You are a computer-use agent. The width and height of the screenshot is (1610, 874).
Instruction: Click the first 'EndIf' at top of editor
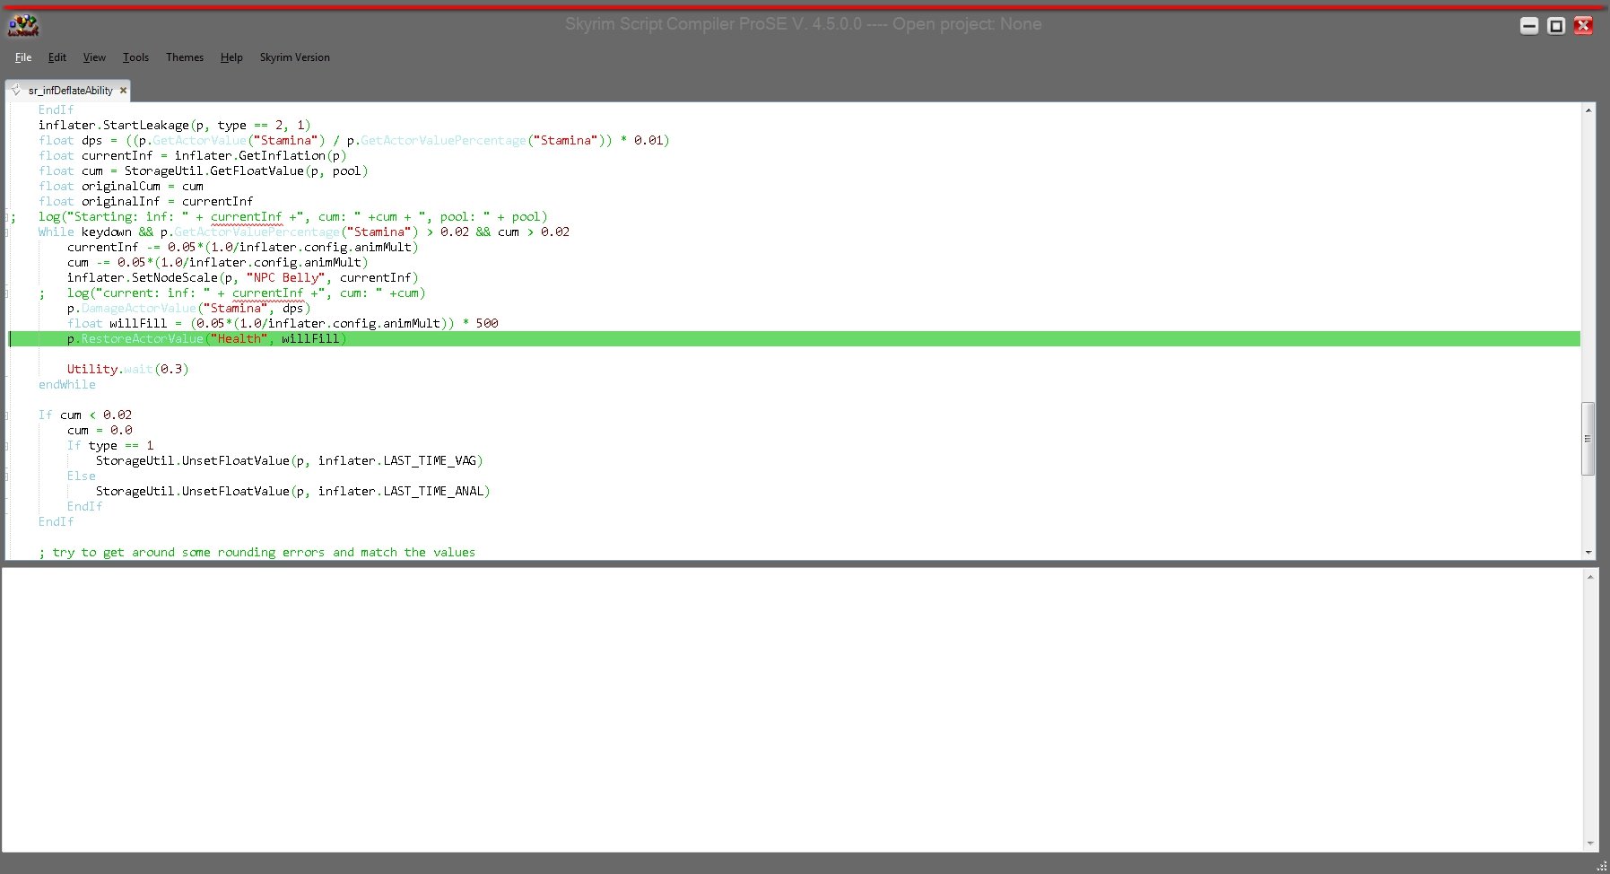tap(56, 109)
